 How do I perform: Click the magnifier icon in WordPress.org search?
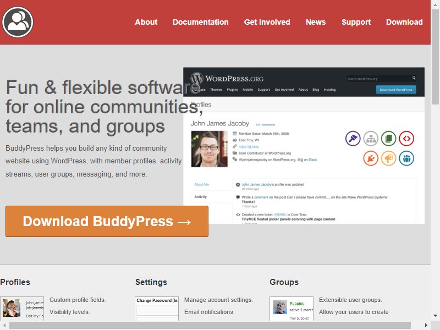(414, 78)
